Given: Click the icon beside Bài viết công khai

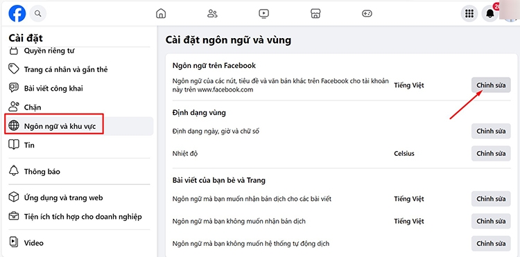Looking at the screenshot, I should (x=13, y=88).
